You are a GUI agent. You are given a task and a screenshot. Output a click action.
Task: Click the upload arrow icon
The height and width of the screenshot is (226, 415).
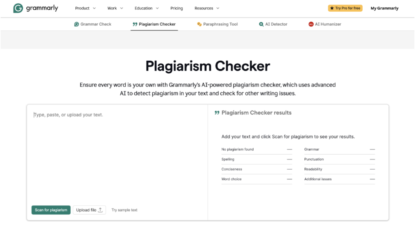tap(101, 210)
